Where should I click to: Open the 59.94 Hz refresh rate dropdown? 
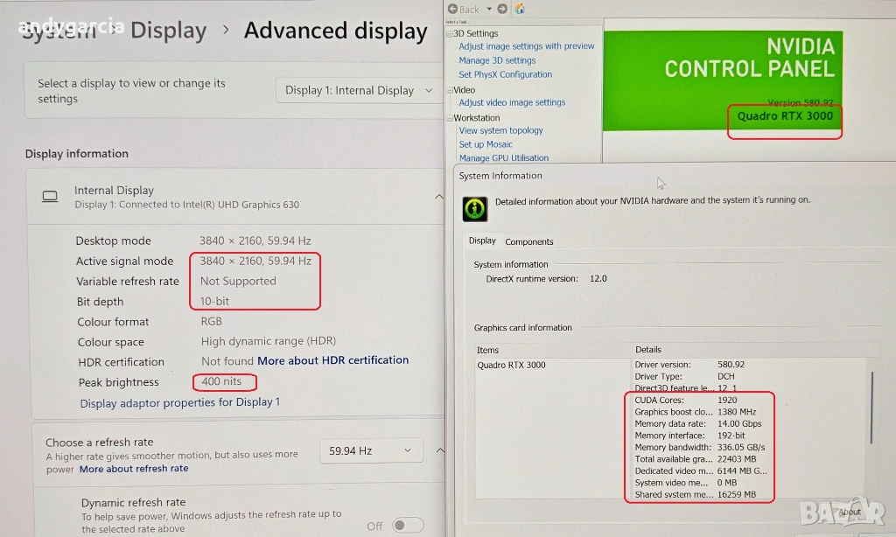click(x=371, y=450)
